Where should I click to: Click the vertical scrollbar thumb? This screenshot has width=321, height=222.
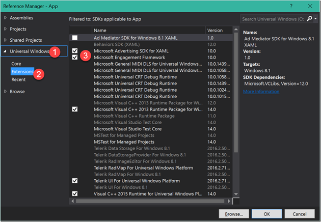click(236, 93)
